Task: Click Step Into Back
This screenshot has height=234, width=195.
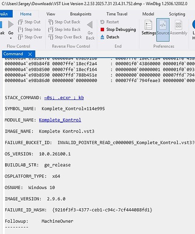Action: pos(64,29)
